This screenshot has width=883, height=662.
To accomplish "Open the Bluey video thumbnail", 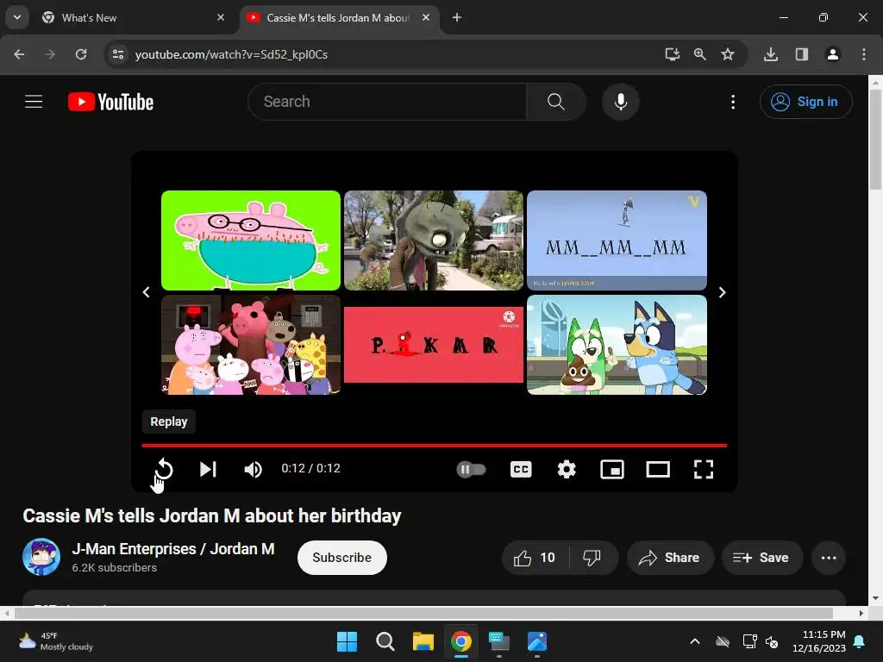I will [617, 345].
